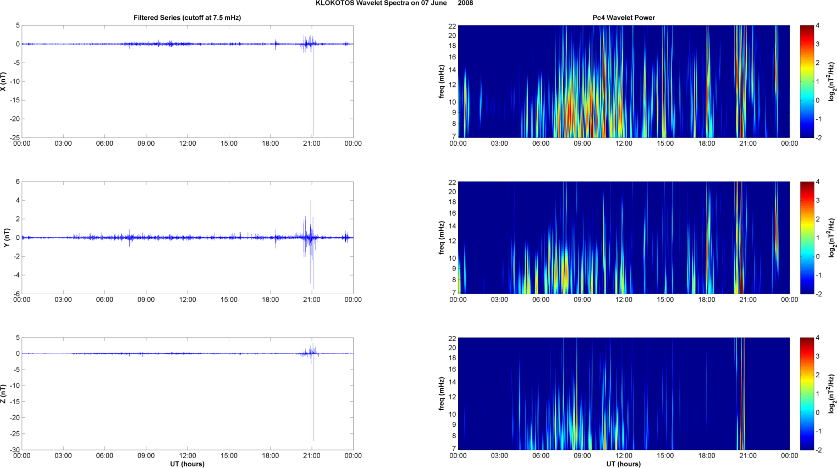Click the colorbar beside the top spectrogram
The width and height of the screenshot is (837, 468).
(x=806, y=81)
